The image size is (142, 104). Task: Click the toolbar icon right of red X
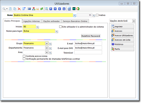click(24, 9)
